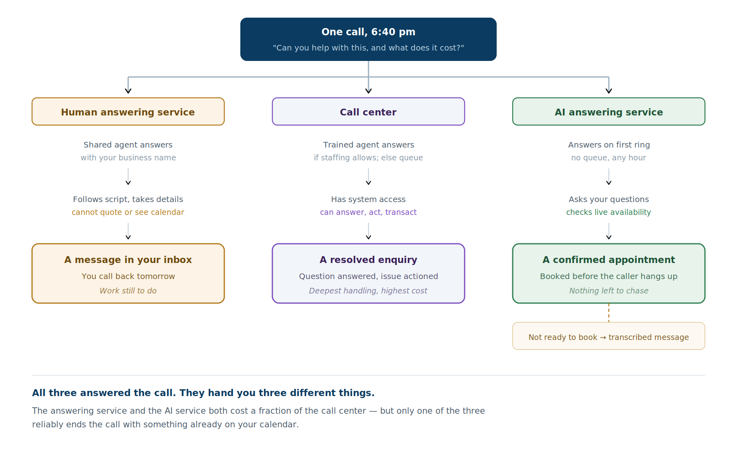Click arrow below 'no queue, any hour'
Viewport: 737px width, 449px height.
point(609,177)
